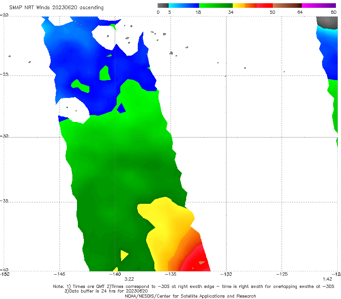Pick the brown segment of the colorbar
The image size is (341, 299).
(x=287, y=6)
